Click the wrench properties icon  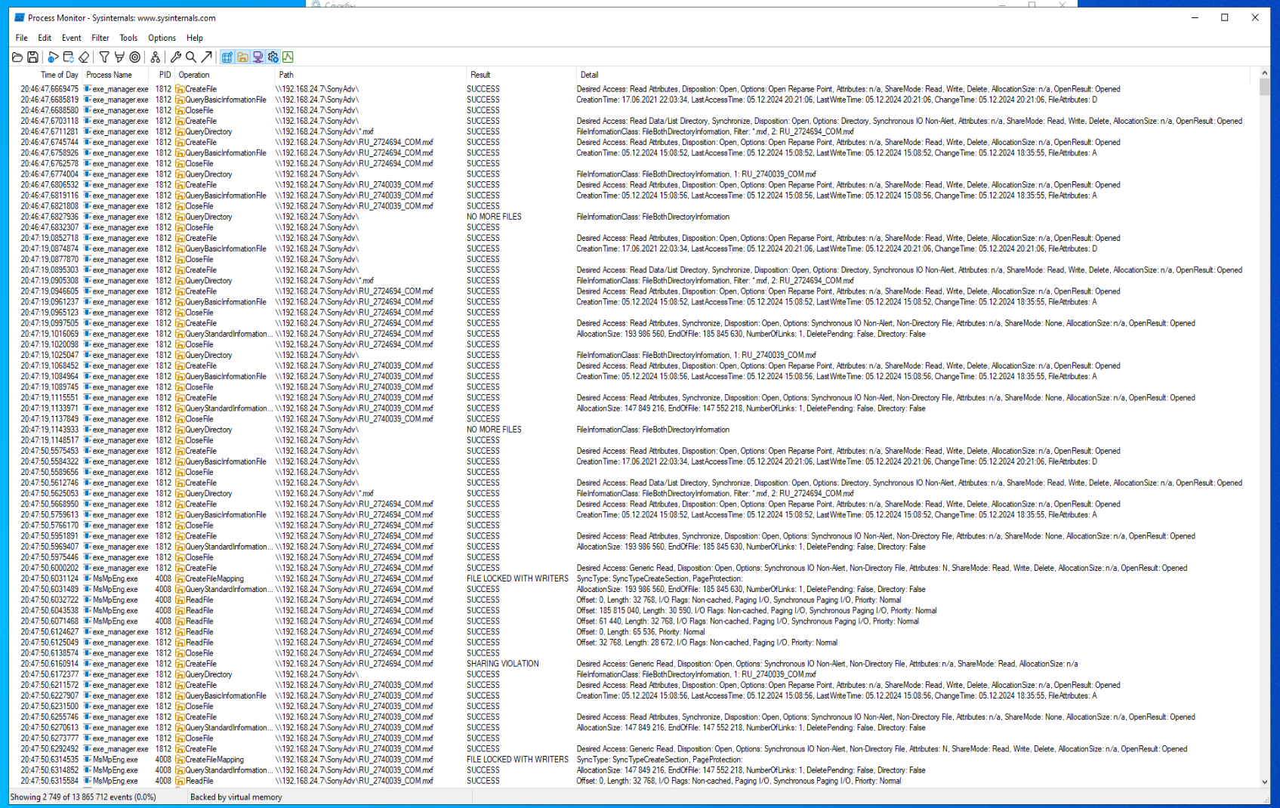tap(175, 57)
